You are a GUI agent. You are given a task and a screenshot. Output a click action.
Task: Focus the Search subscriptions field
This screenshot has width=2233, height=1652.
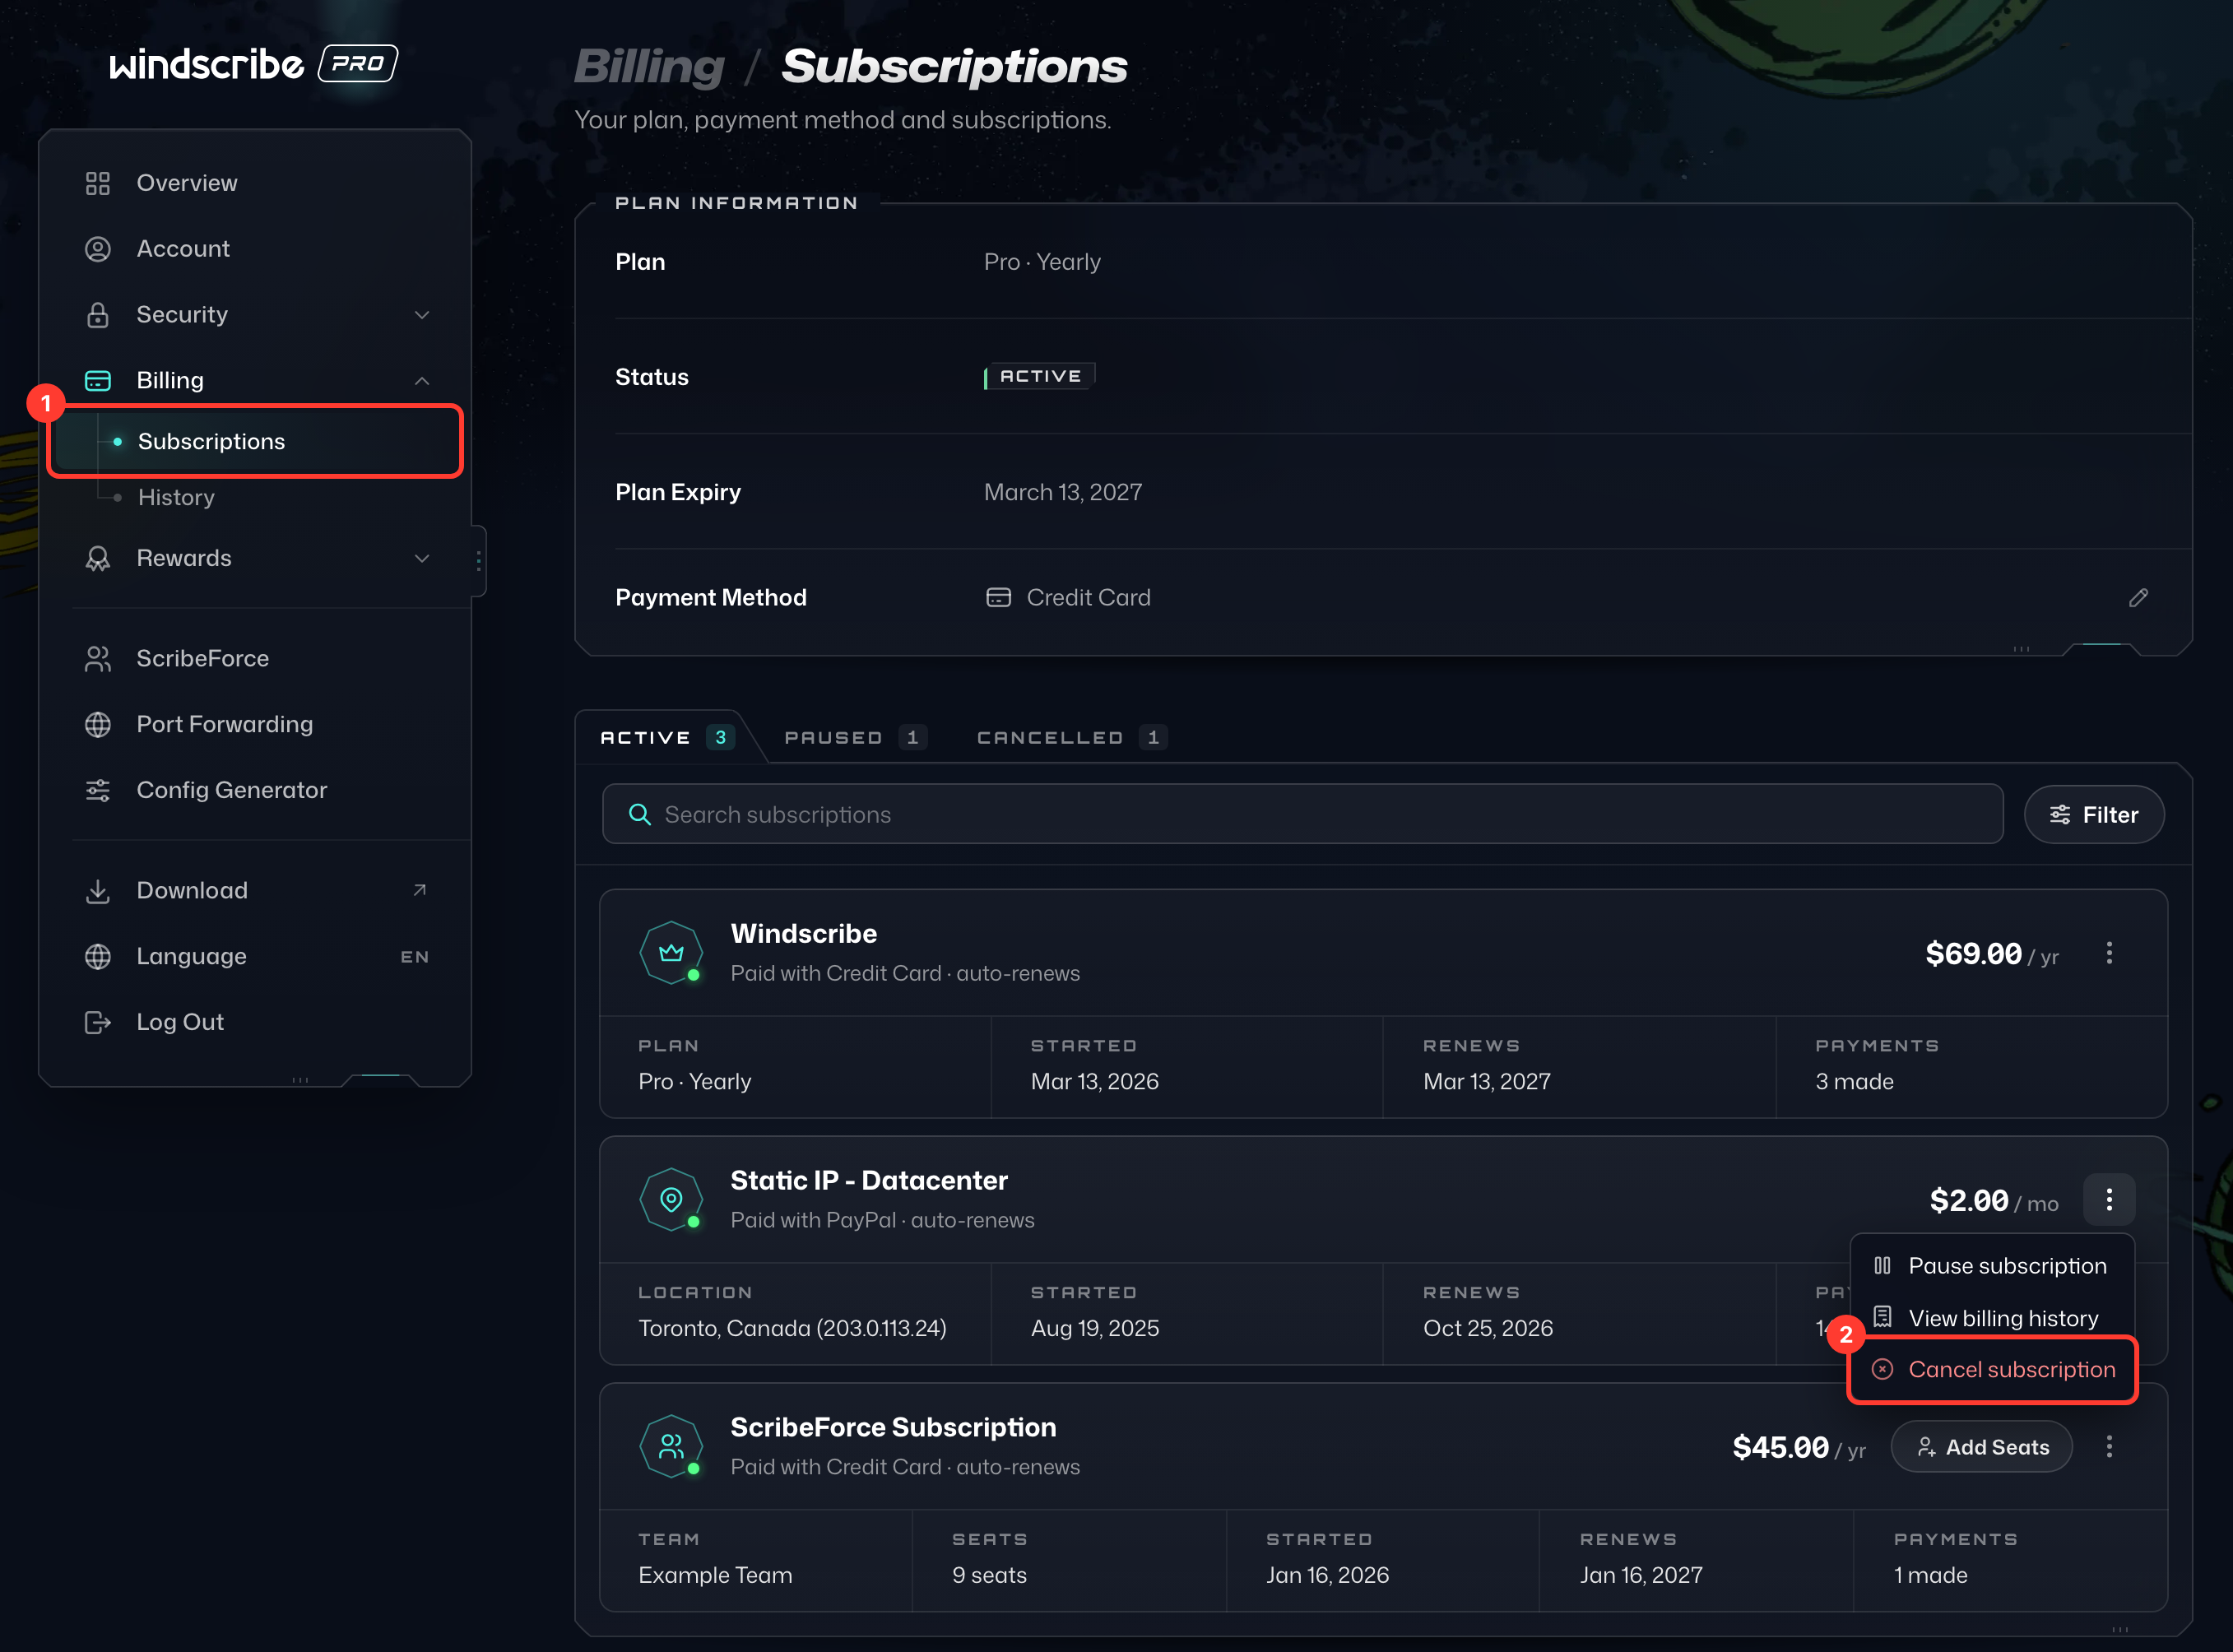click(1302, 815)
